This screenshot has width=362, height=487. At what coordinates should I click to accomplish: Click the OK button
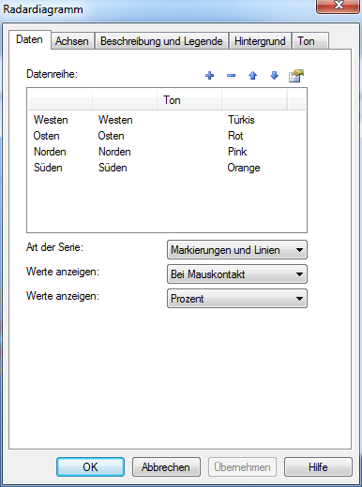click(x=90, y=466)
